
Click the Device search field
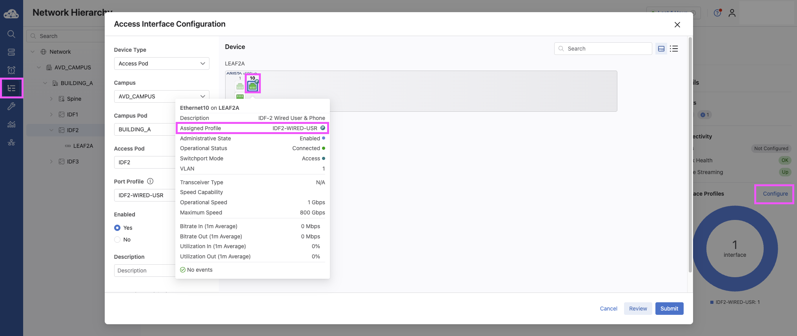603,49
